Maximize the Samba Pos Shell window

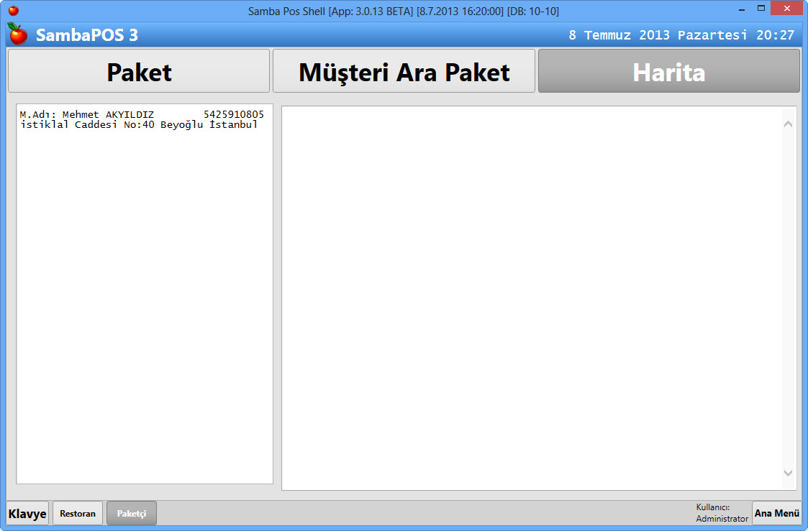(761, 10)
